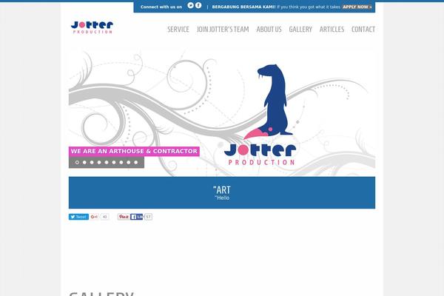
Task: Select the fourth slider dot
Action: [99, 162]
